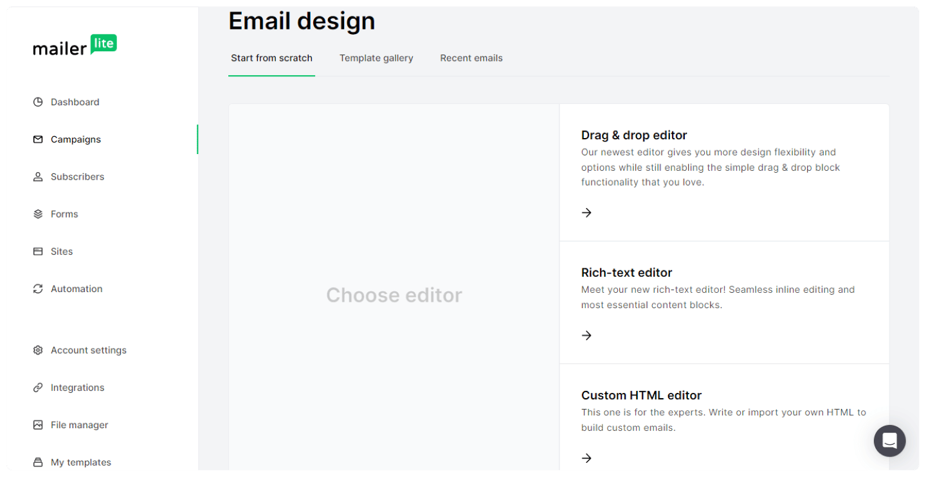Open Account settings via the gear icon
The height and width of the screenshot is (477, 926).
[38, 350]
